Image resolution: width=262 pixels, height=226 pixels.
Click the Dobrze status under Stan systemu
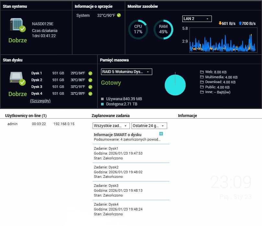tap(17, 40)
